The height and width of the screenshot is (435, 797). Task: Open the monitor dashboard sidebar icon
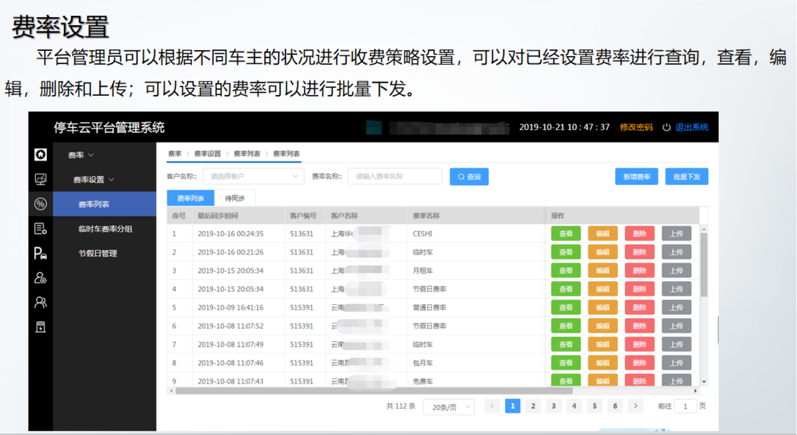tap(40, 179)
